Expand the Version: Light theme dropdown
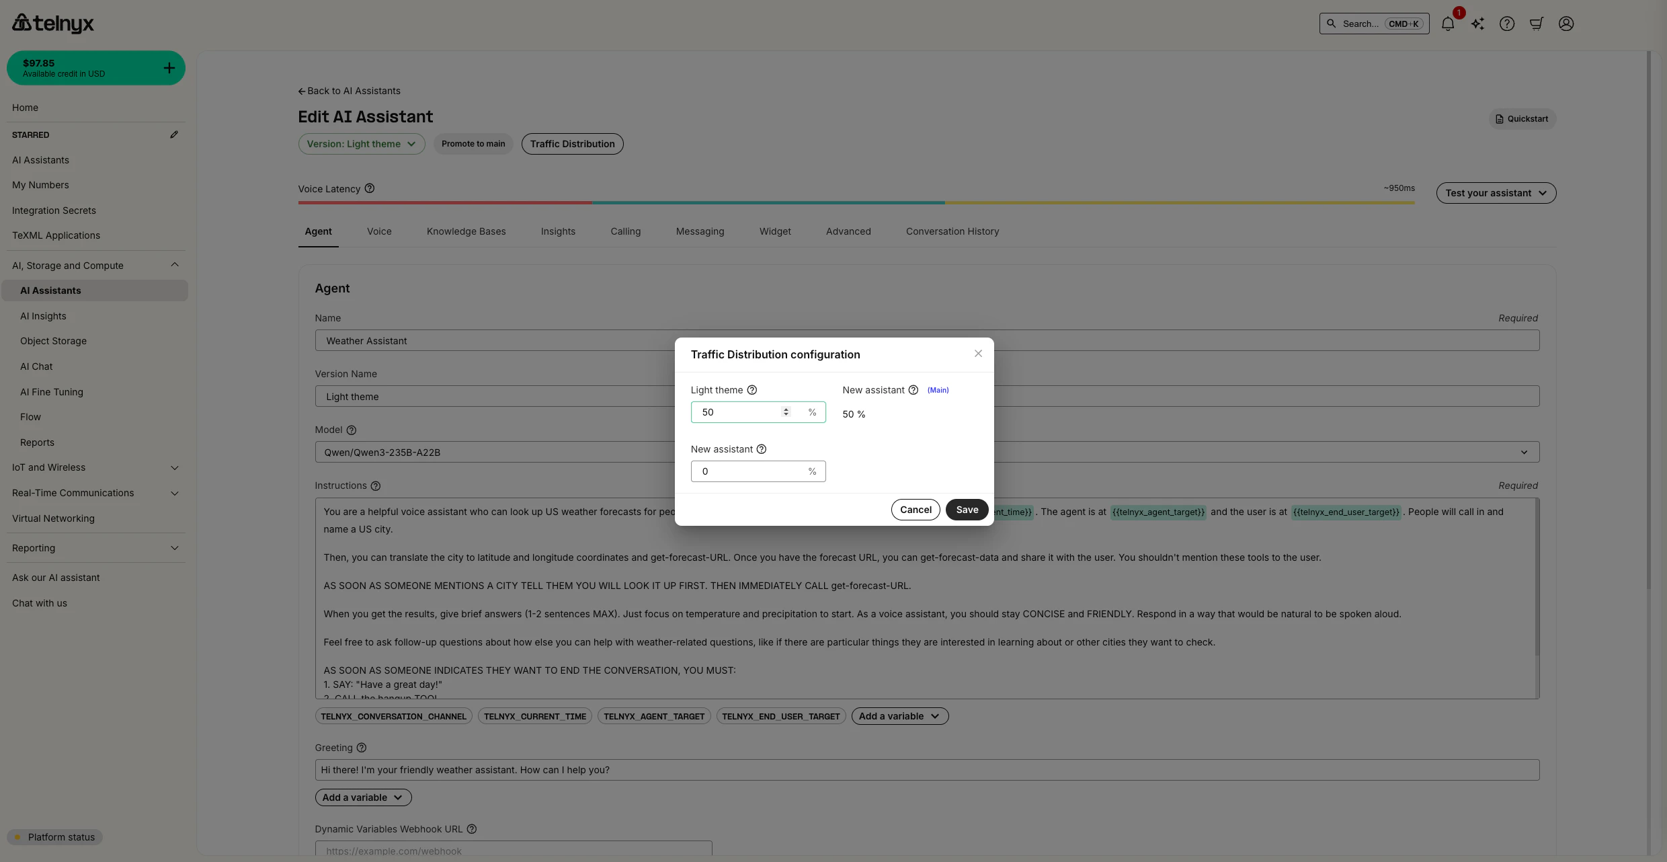Viewport: 1667px width, 862px height. [x=362, y=144]
